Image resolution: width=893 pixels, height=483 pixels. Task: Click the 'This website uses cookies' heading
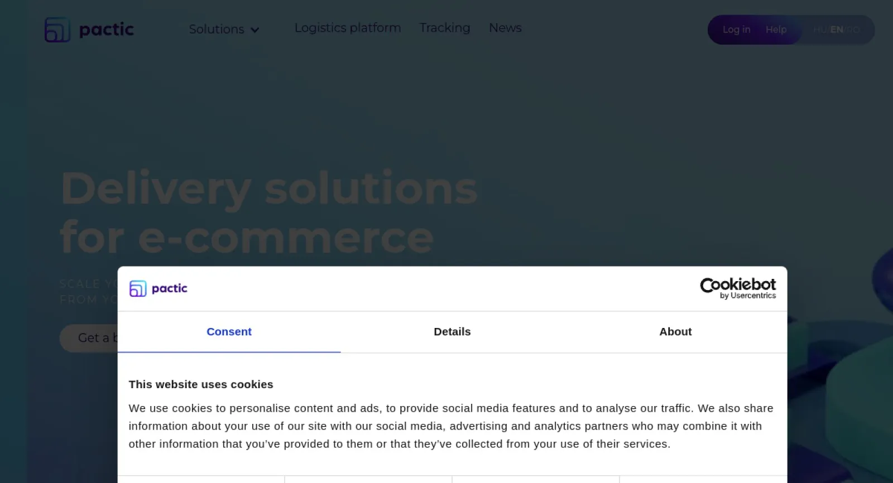point(201,384)
